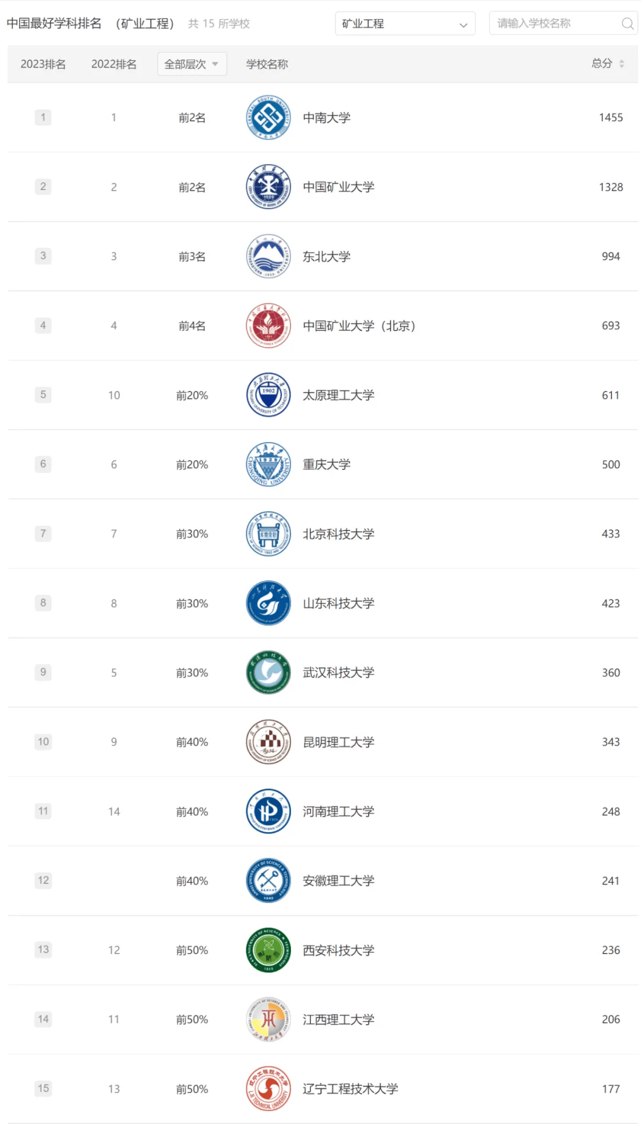Image resolution: width=641 pixels, height=1124 pixels.
Task: Click the 2022排名 column header
Action: pos(114,64)
